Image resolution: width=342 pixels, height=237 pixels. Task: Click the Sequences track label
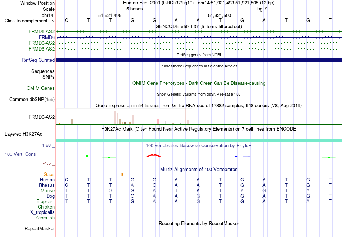43,71
